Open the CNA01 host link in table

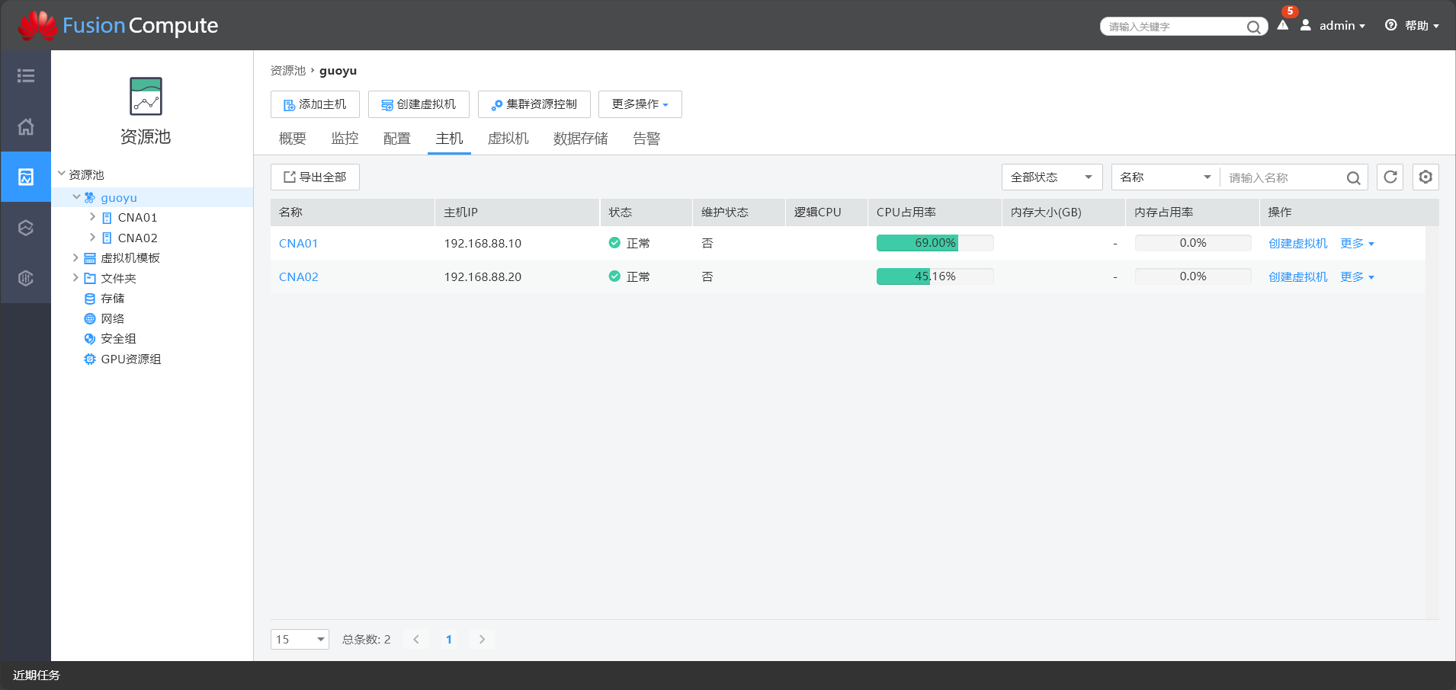[x=298, y=244]
